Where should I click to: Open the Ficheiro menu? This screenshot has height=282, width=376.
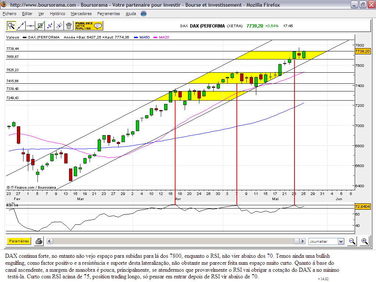10,14
